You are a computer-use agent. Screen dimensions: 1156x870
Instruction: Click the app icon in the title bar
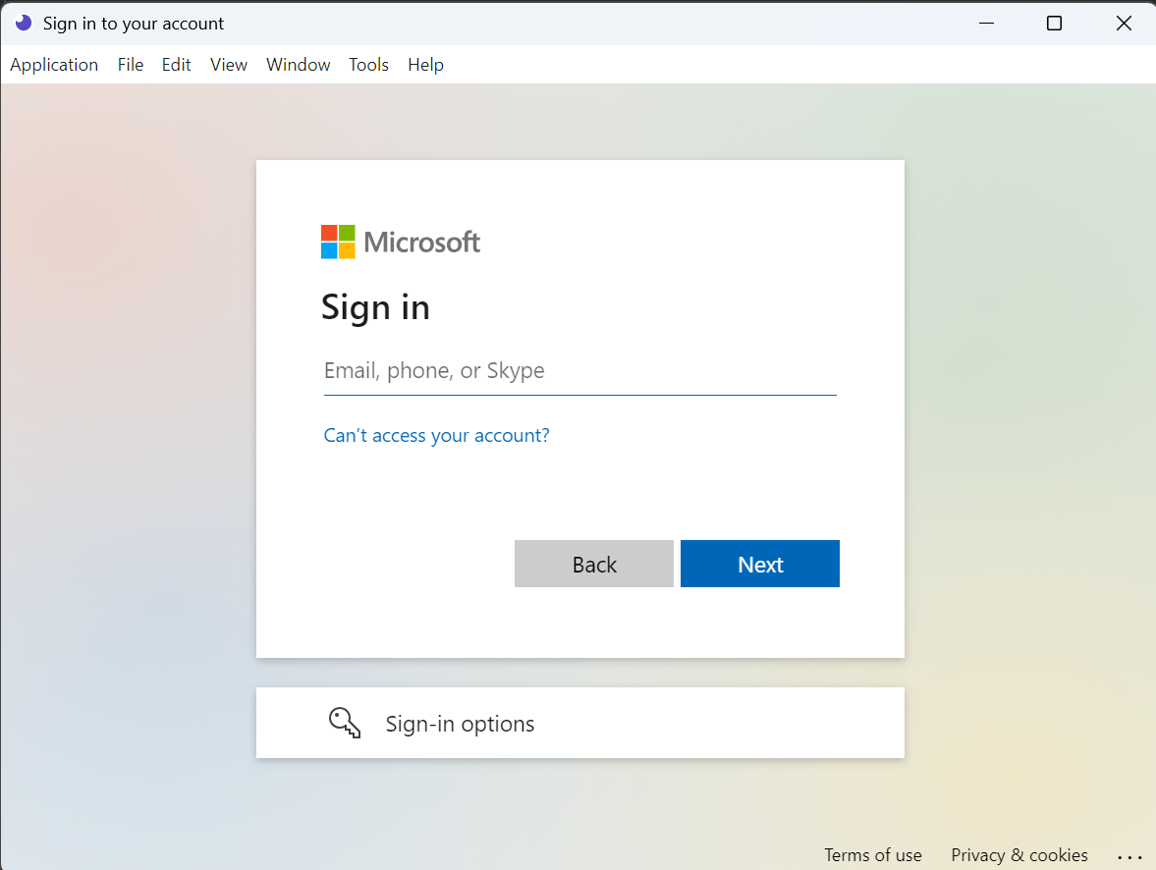click(24, 23)
